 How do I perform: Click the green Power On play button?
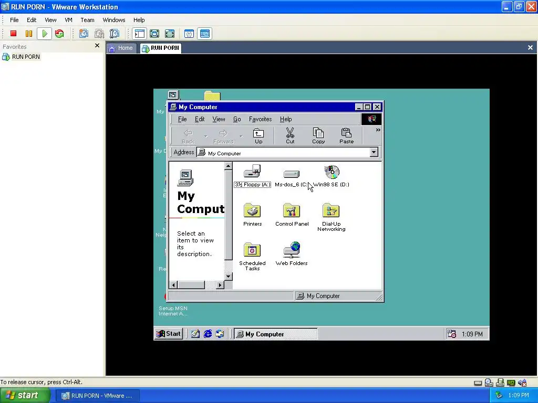pos(45,34)
